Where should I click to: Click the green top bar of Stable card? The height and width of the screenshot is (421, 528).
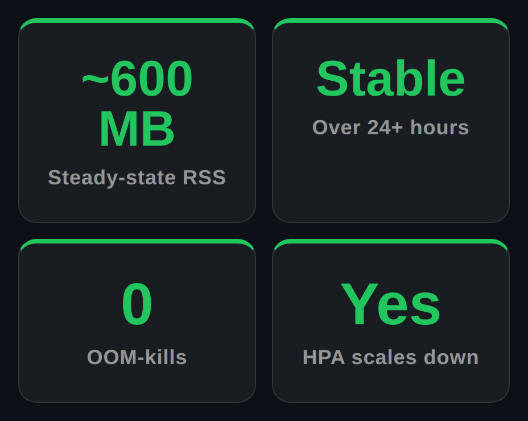pos(391,20)
